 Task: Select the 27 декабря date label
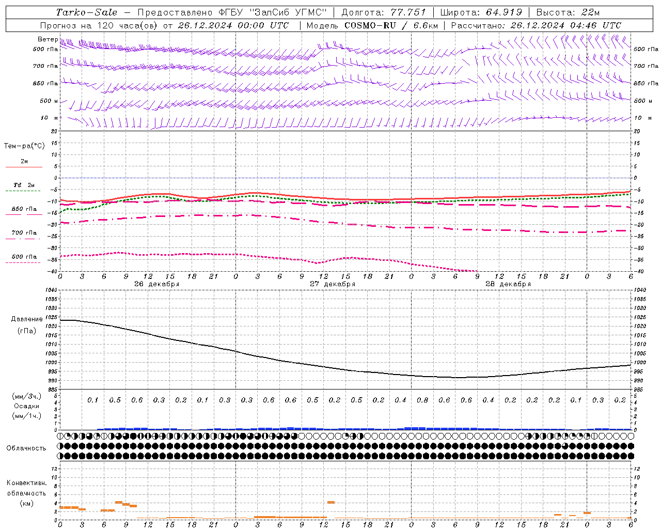tap(332, 284)
